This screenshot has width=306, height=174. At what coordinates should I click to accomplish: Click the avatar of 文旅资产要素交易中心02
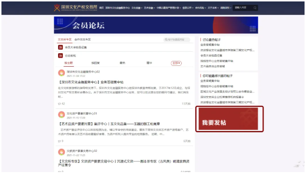61,152
